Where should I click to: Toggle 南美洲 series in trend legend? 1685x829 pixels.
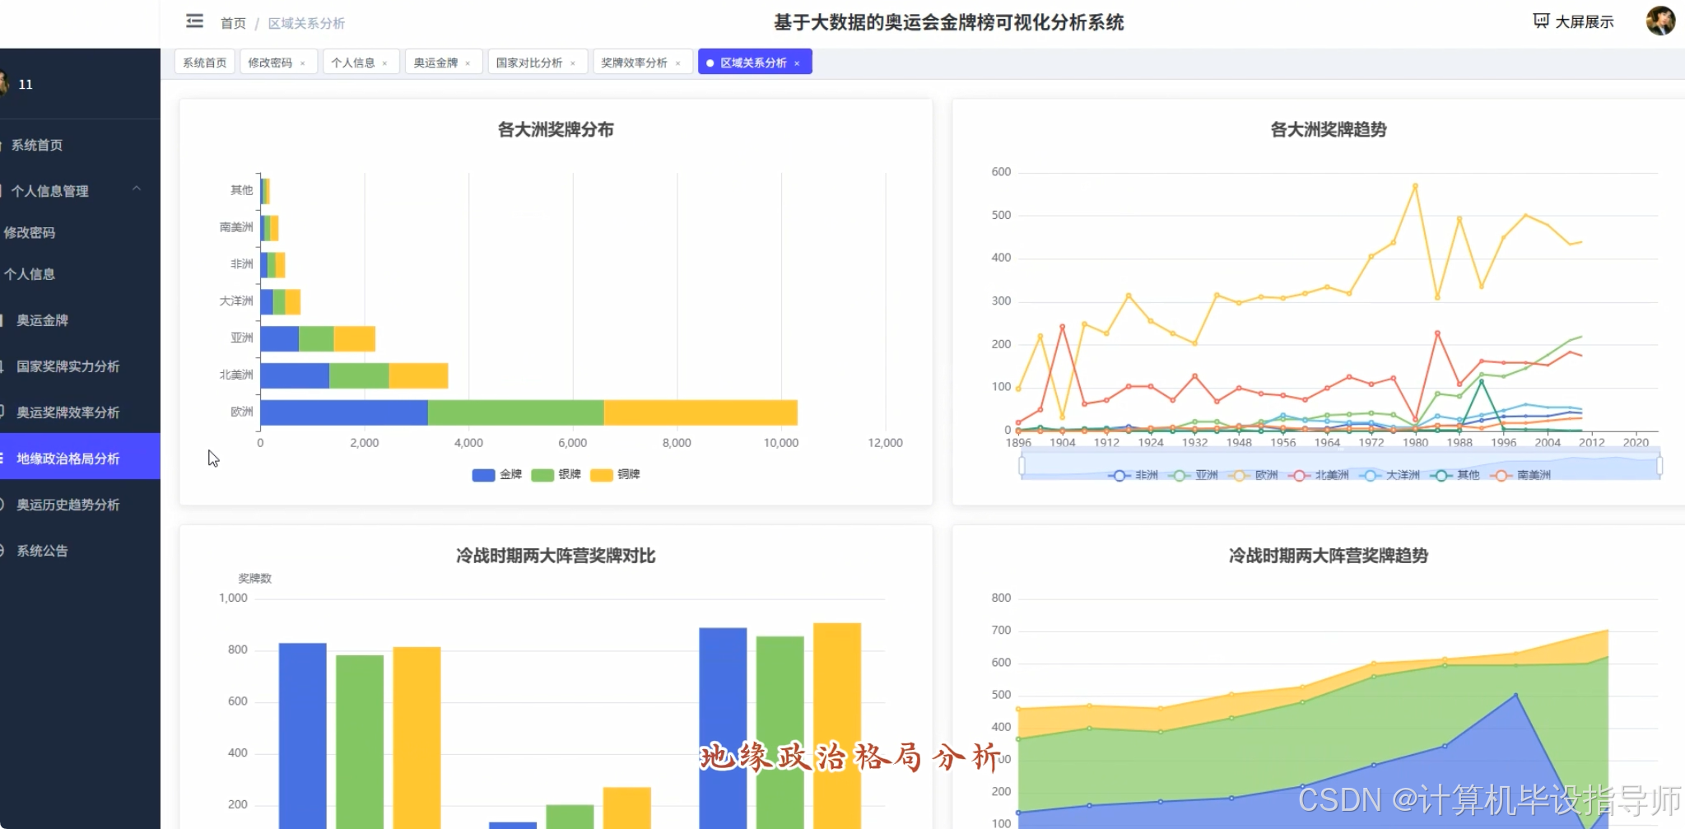[1520, 475]
